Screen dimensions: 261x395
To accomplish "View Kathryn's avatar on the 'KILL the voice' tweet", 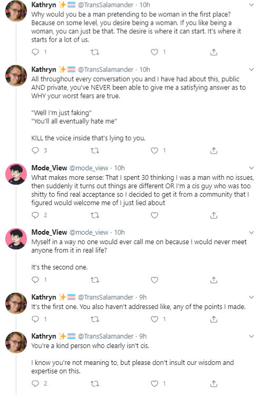I will click(x=16, y=76).
